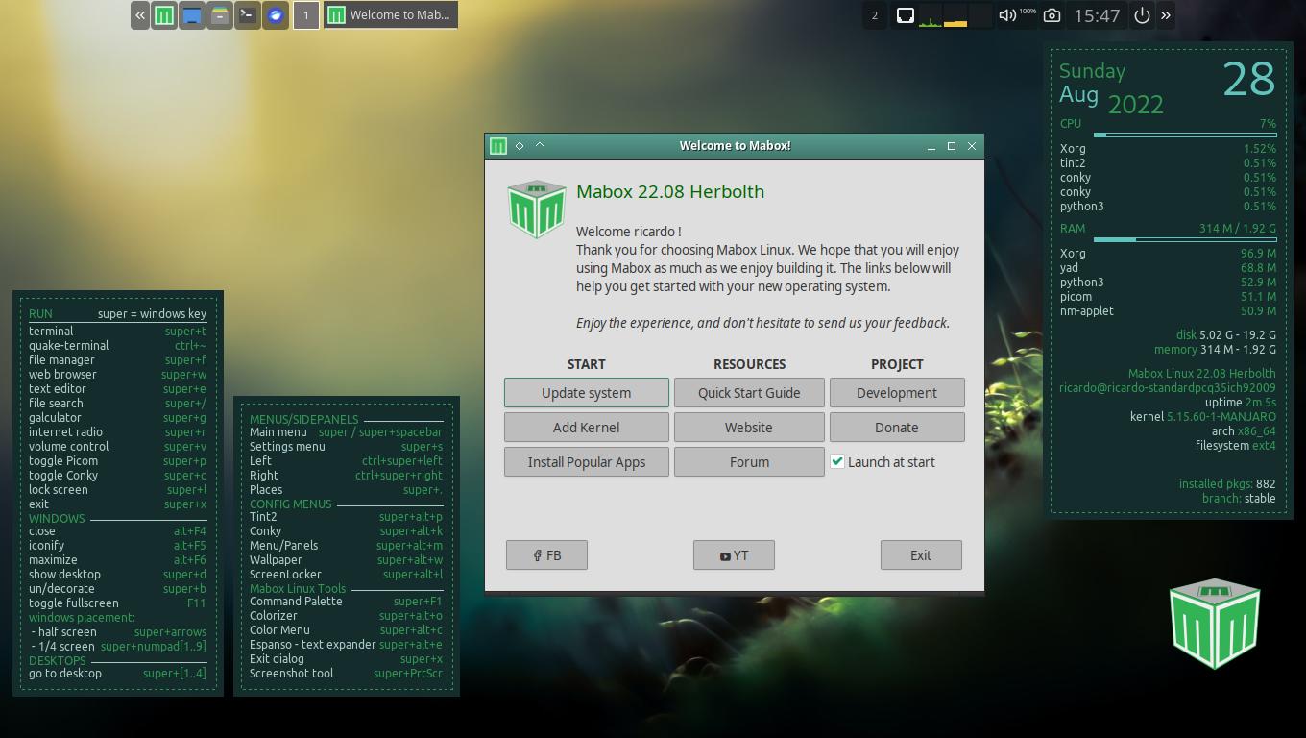Viewport: 1306px width, 738px height.
Task: Open the Mabox window menu icon in titlebar
Action: tap(497, 146)
